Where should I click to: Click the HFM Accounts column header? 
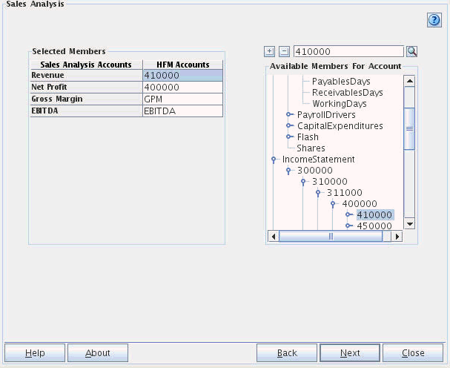pyautogui.click(x=183, y=65)
